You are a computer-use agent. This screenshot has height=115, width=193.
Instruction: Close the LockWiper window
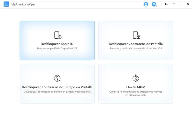click(x=188, y=4)
